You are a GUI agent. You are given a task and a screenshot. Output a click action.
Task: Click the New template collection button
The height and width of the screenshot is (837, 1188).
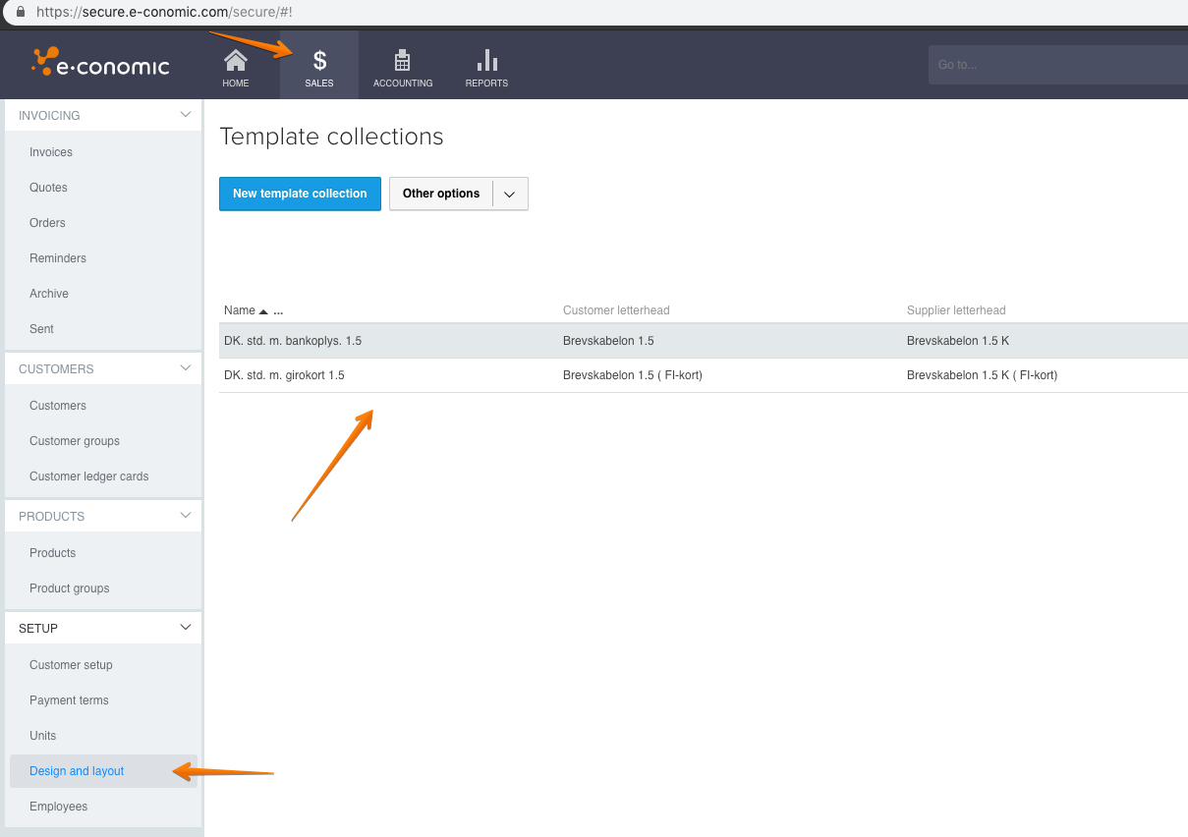[x=300, y=194]
